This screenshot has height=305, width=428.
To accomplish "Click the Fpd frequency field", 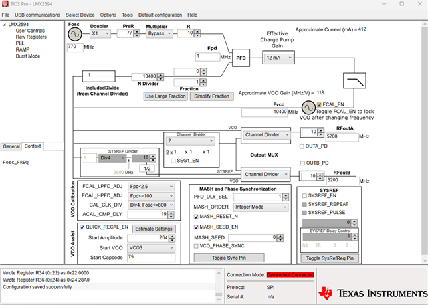I will tap(208, 57).
